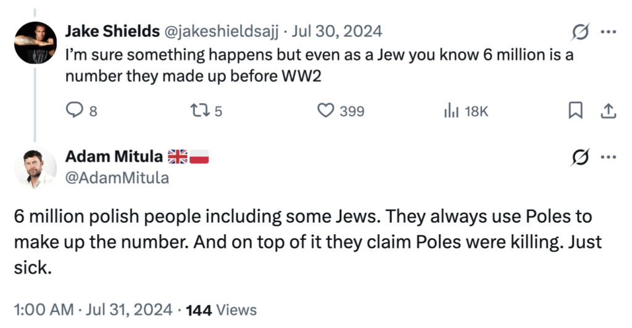Click Grok icon on Adam Mitula's reply

pyautogui.click(x=581, y=158)
